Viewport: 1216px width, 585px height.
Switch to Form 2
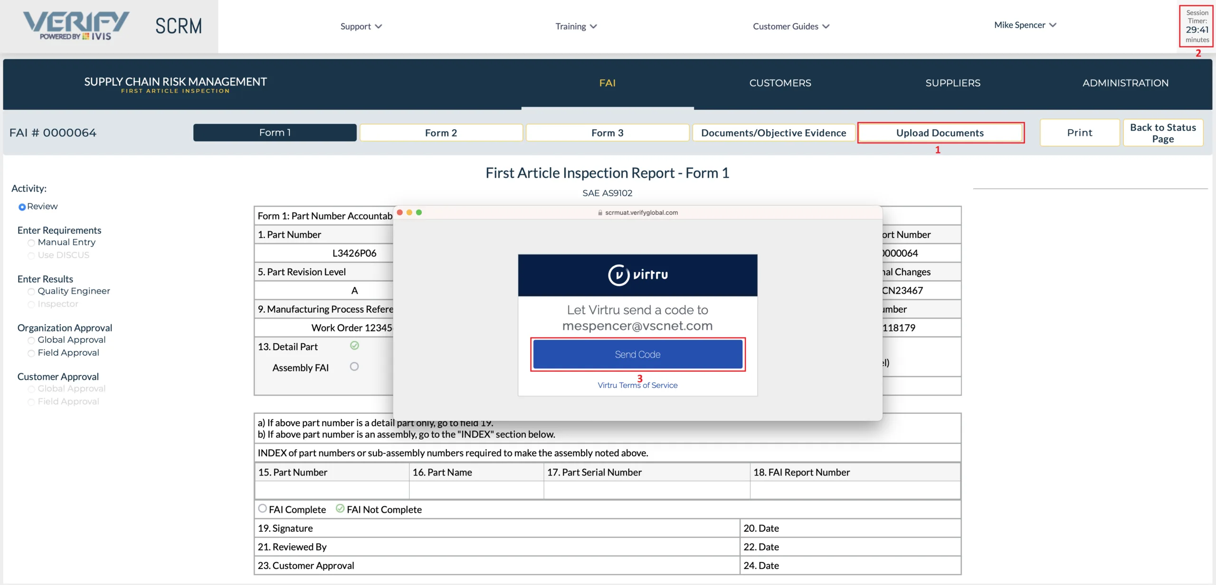coord(441,133)
